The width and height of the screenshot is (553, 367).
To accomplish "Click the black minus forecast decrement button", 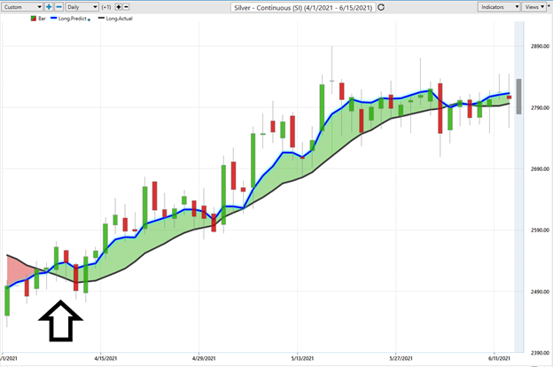I will click(128, 6).
